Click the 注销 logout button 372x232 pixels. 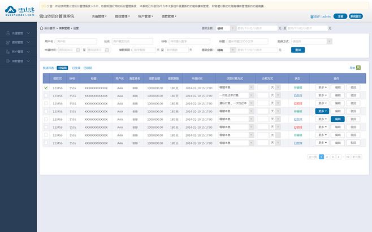(340, 16)
